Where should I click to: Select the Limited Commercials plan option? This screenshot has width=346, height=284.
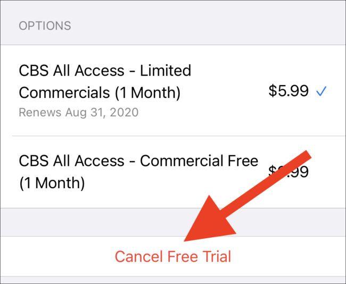coord(173,90)
